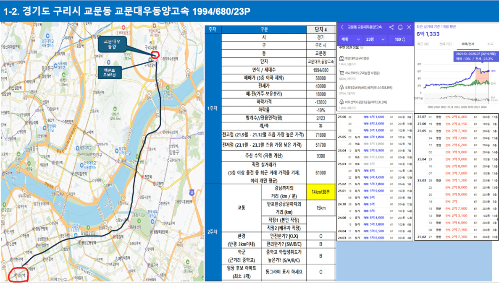The image size is (499, 283).
Task: Click the 전저점 value 51700 cell
Action: pos(321,145)
